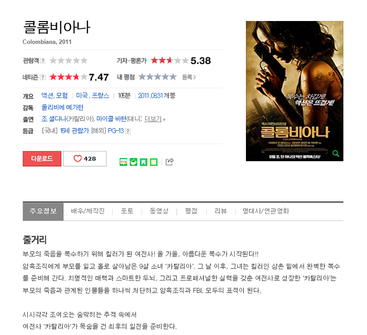Open director 올리비에 메가턴 link
This screenshot has width=367, height=335.
tap(62, 107)
